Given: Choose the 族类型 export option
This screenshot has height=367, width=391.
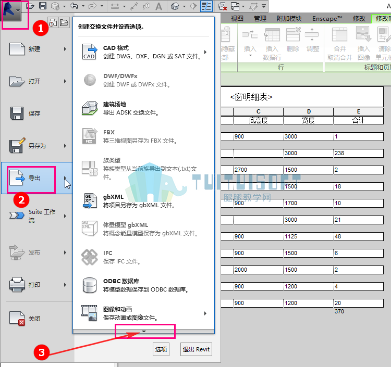Looking at the screenshot, I should click(144, 169).
